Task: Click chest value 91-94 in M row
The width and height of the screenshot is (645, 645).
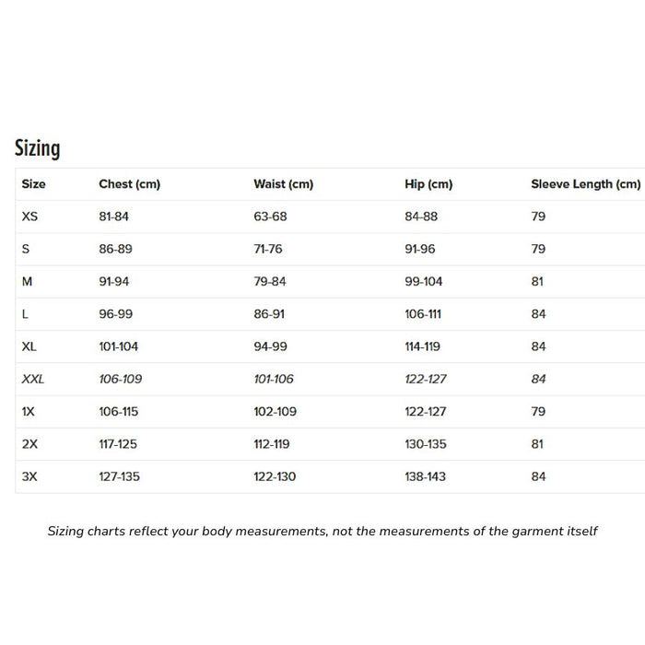Action: tap(114, 282)
